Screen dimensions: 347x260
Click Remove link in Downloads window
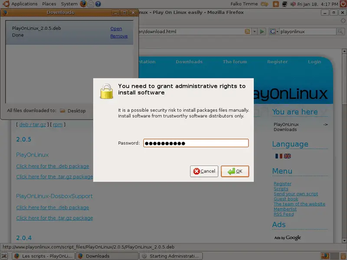coord(119,36)
